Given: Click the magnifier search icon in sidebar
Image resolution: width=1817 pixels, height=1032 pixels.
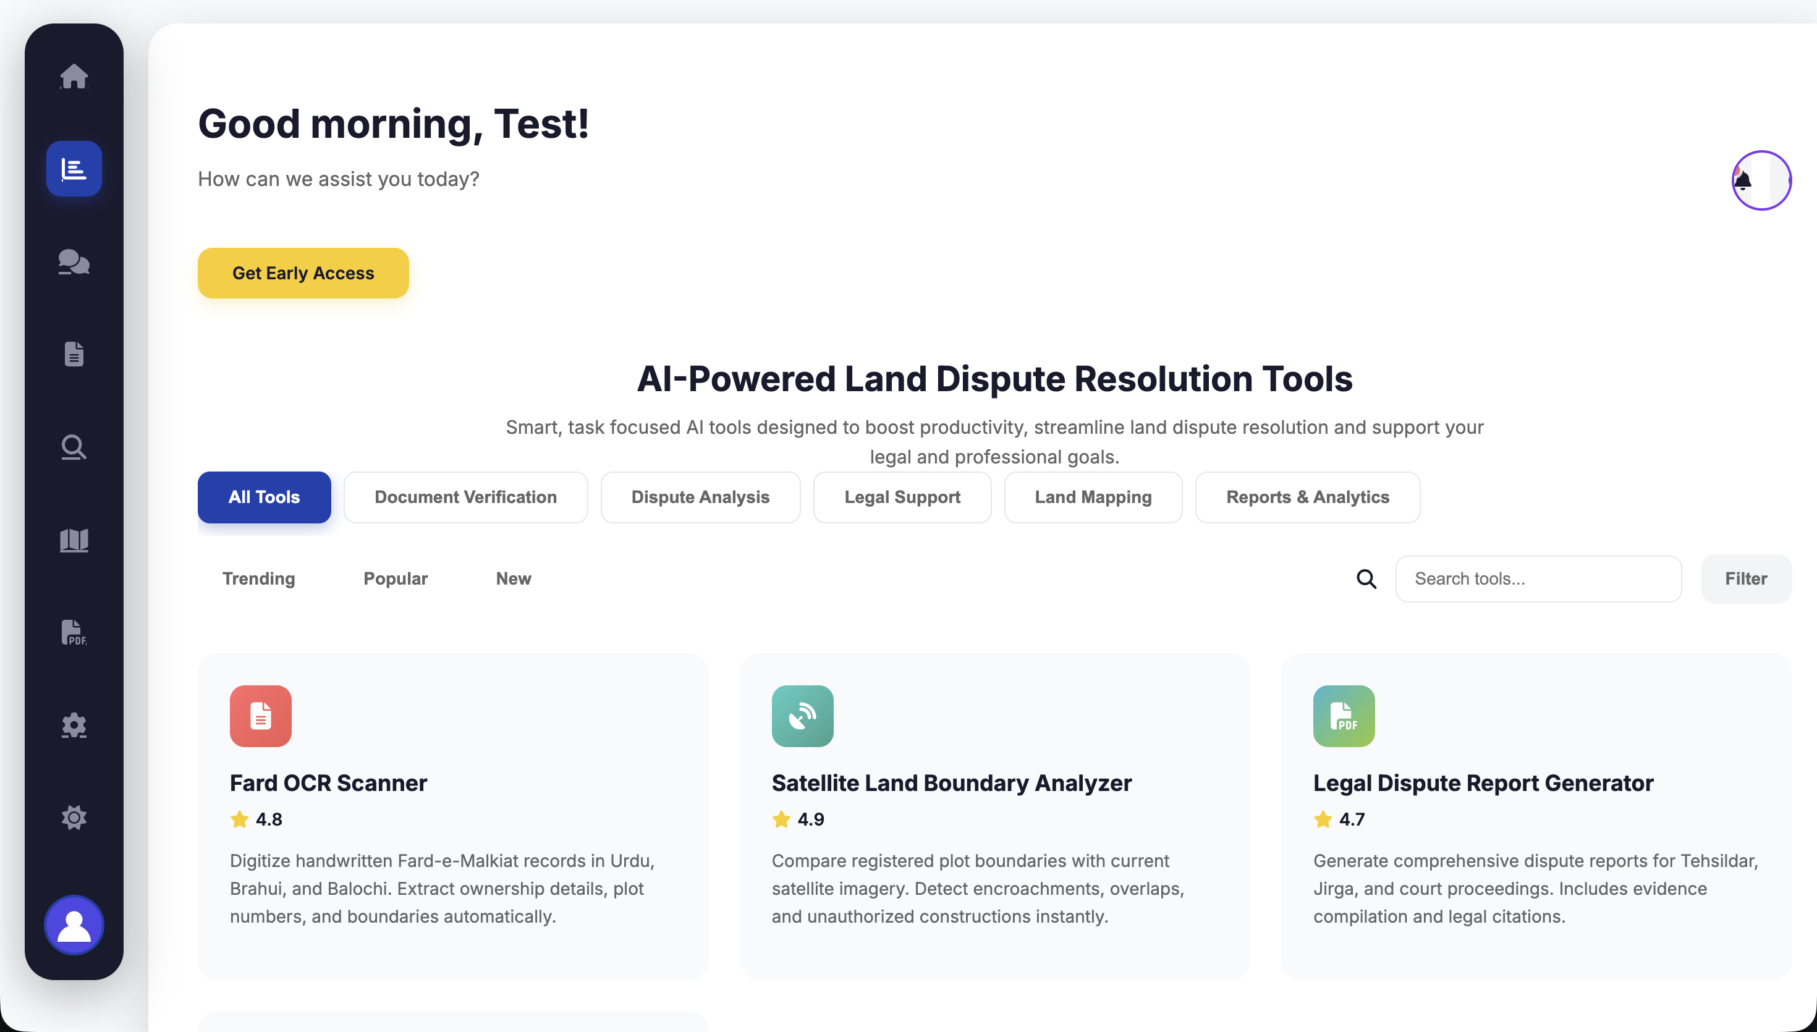Looking at the screenshot, I should click(x=74, y=447).
